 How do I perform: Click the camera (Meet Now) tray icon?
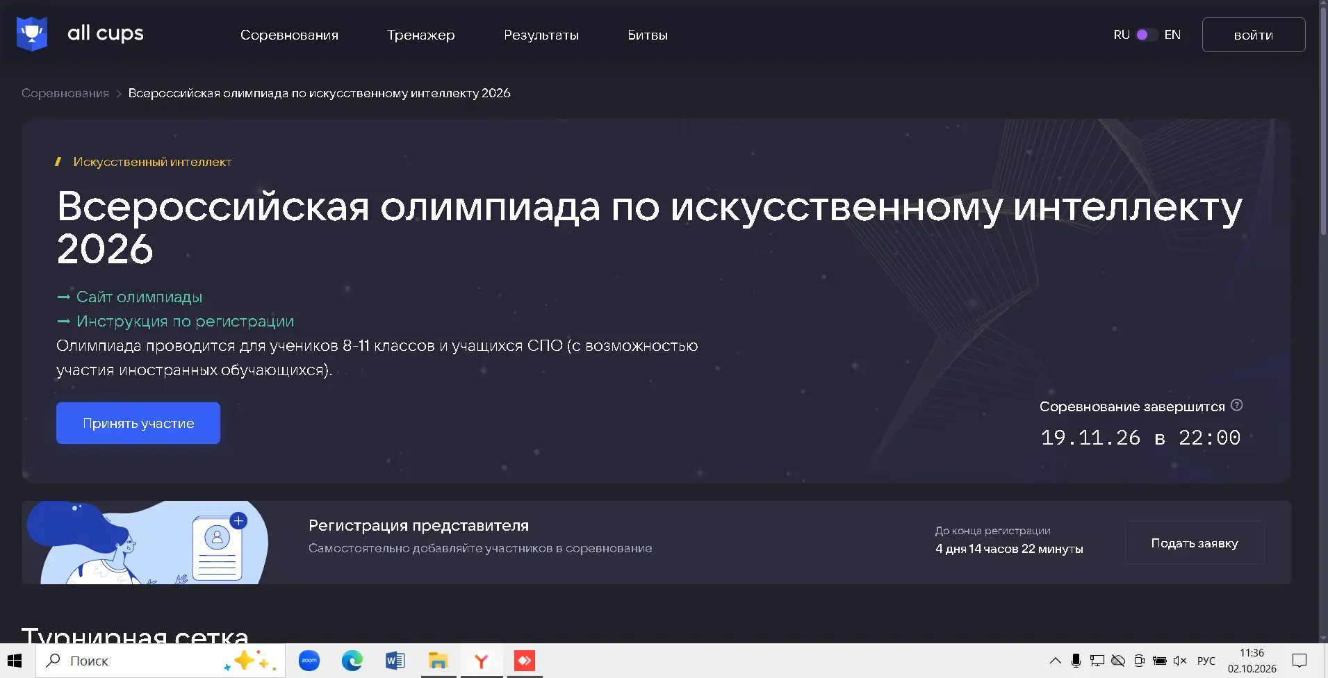point(1138,661)
